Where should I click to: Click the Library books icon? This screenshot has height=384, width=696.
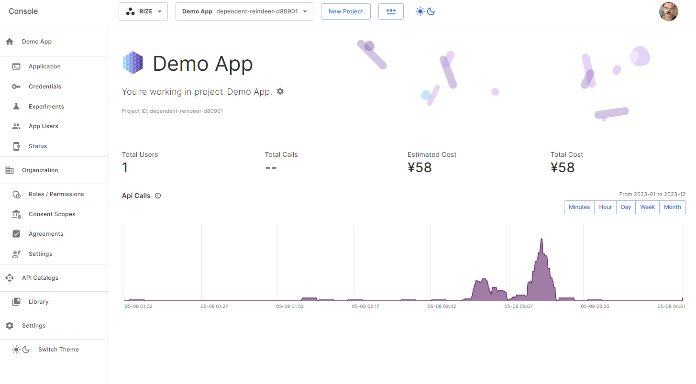(16, 302)
